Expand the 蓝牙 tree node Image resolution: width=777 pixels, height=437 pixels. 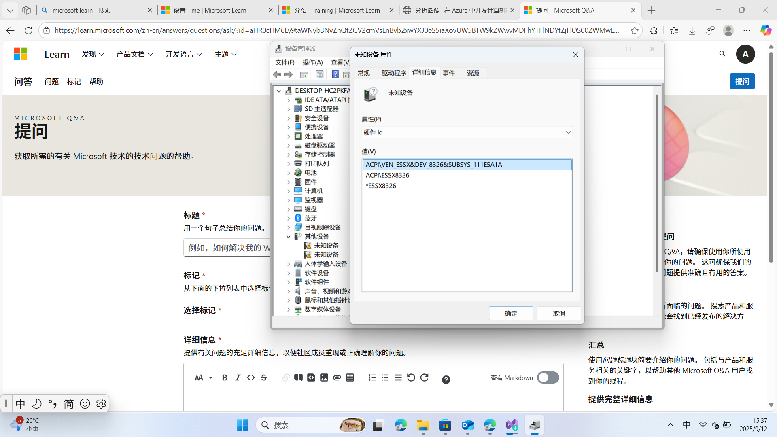coord(289,218)
